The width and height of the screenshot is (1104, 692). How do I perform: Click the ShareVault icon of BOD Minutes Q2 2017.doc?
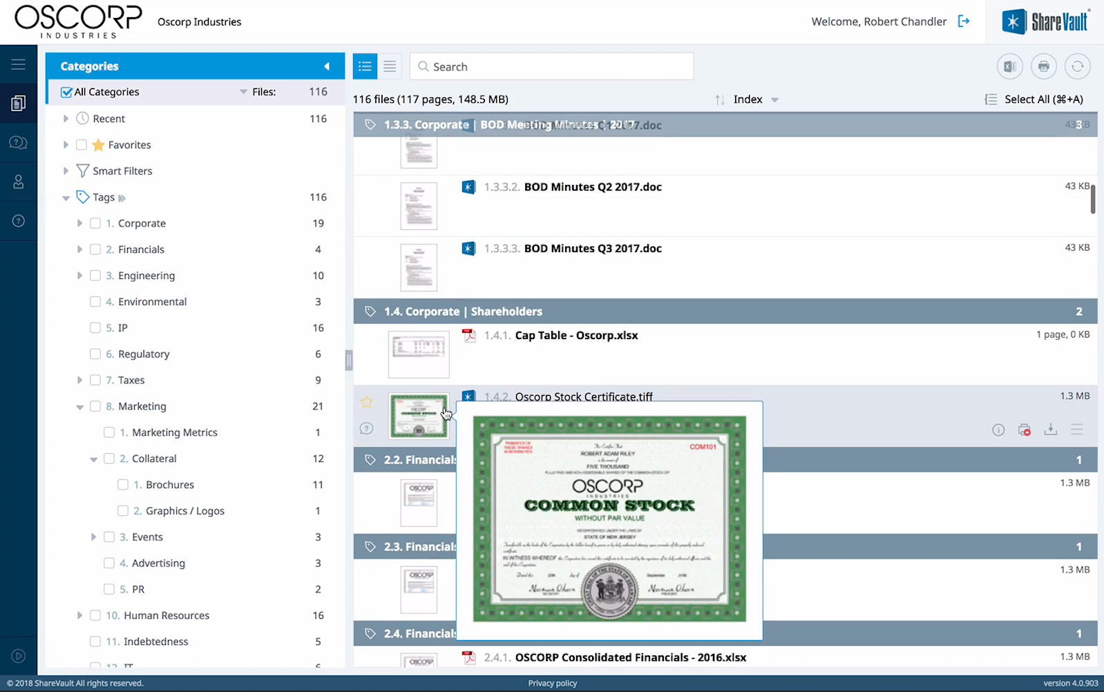click(468, 187)
